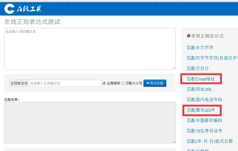
Task: Click the list icon beside 常用正则表达式
Action: (x=188, y=36)
